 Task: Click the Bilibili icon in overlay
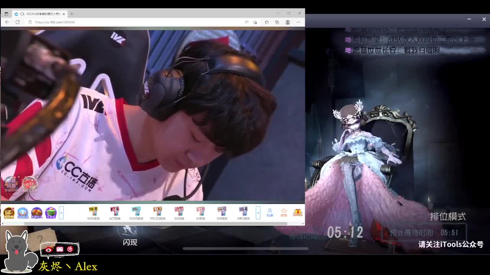pyautogui.click(x=59, y=249)
